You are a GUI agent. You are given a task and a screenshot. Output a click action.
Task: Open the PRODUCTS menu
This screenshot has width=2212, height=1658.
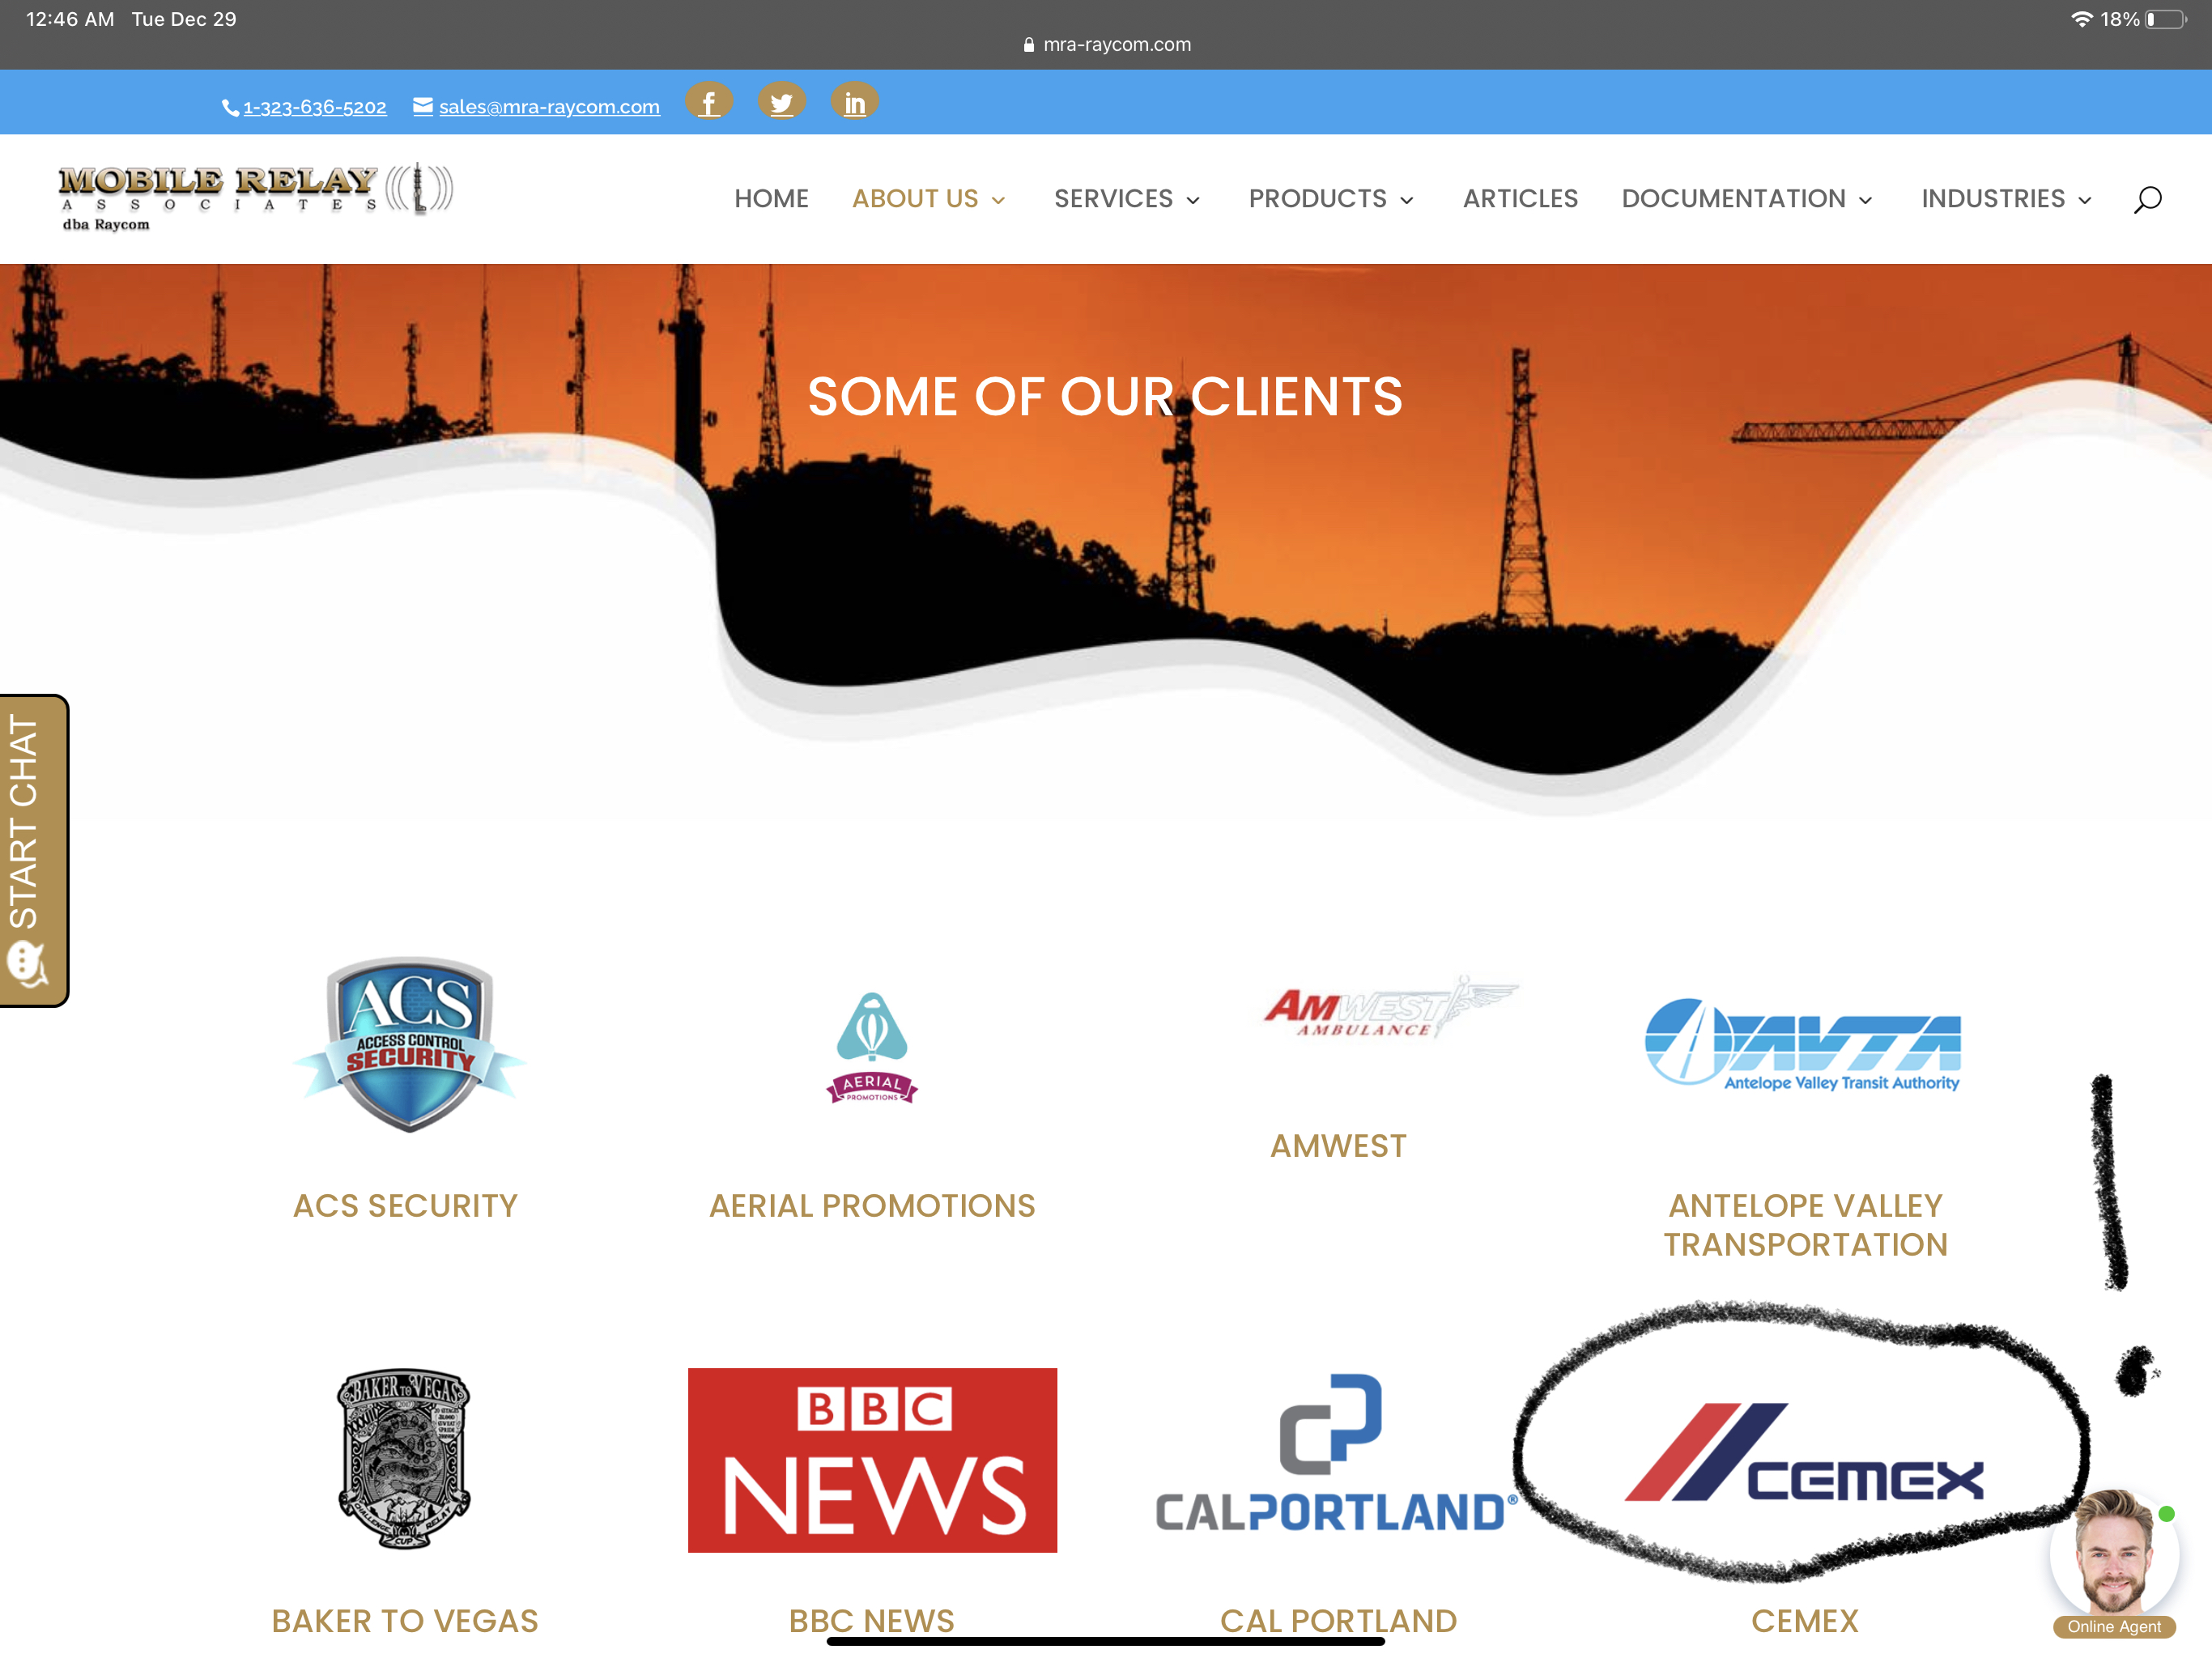(x=1331, y=199)
